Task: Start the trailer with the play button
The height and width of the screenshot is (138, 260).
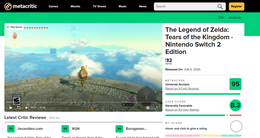Action: [x=11, y=108]
